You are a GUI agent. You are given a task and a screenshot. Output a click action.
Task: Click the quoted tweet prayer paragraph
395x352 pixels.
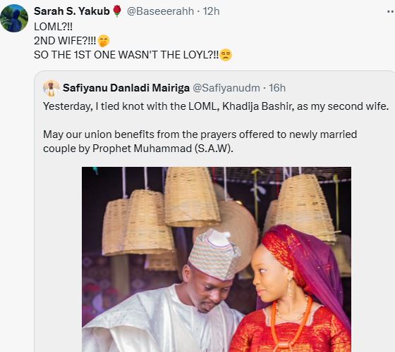click(200, 142)
